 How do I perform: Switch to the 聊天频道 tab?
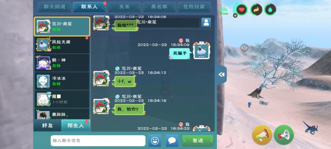pos(55,7)
